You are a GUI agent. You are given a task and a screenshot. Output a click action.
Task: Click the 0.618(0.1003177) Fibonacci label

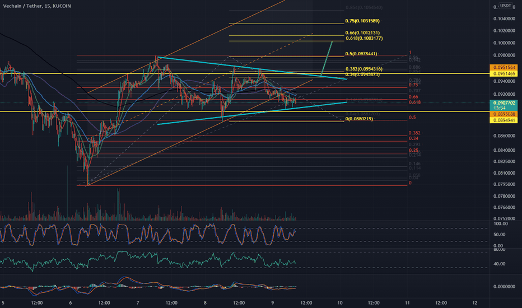pos(364,38)
